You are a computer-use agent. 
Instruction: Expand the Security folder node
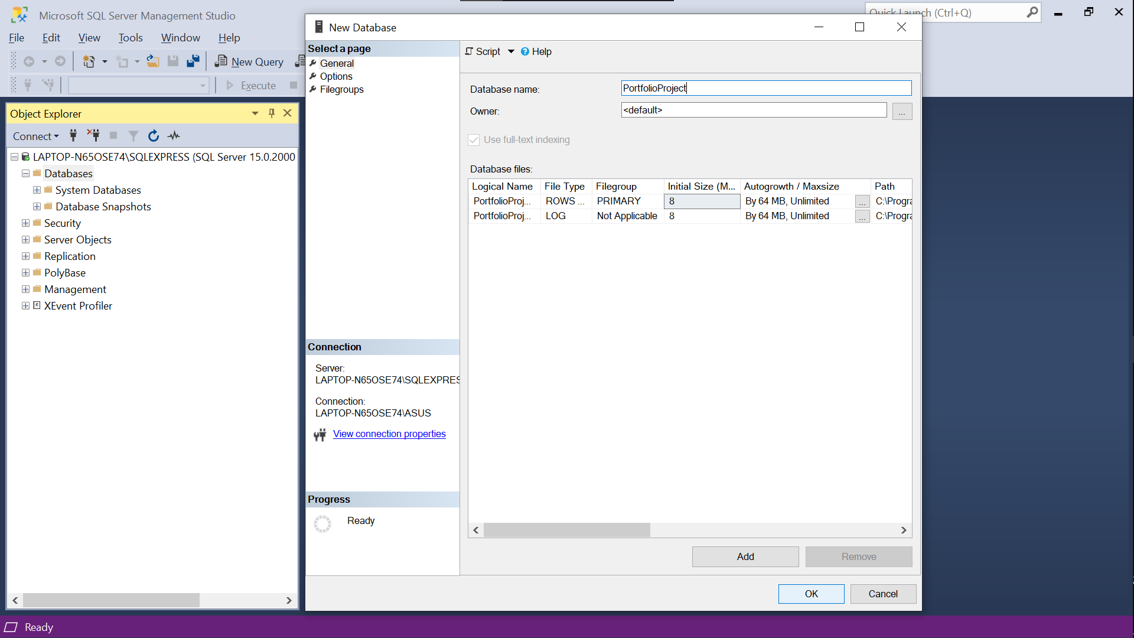pyautogui.click(x=25, y=223)
